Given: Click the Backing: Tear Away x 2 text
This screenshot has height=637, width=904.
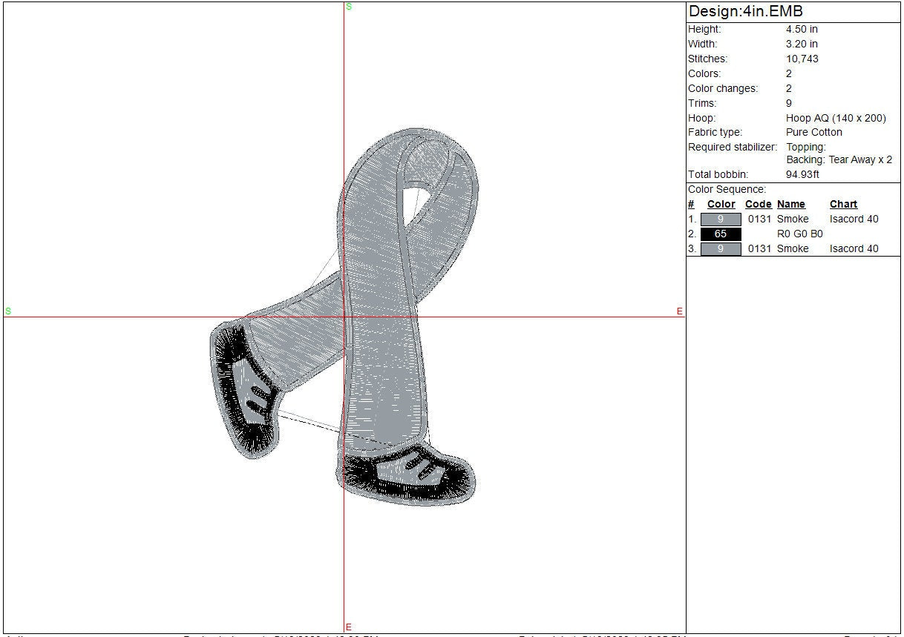Looking at the screenshot, I should pos(839,160).
